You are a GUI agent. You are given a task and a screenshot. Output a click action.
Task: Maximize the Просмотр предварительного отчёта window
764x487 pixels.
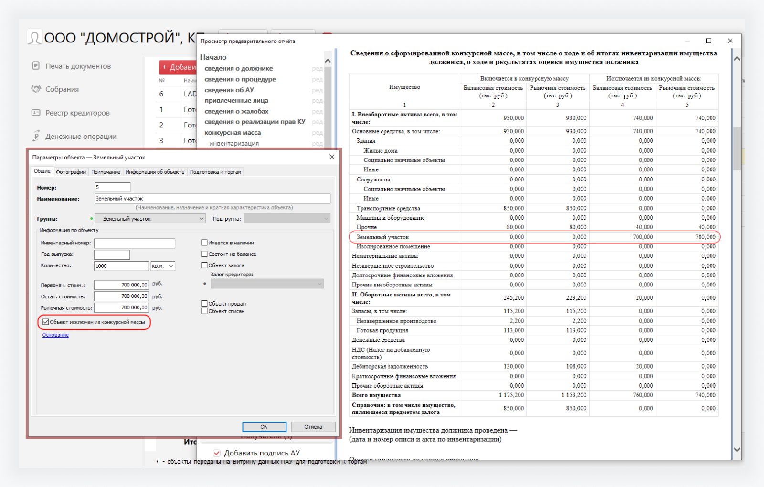tap(709, 41)
